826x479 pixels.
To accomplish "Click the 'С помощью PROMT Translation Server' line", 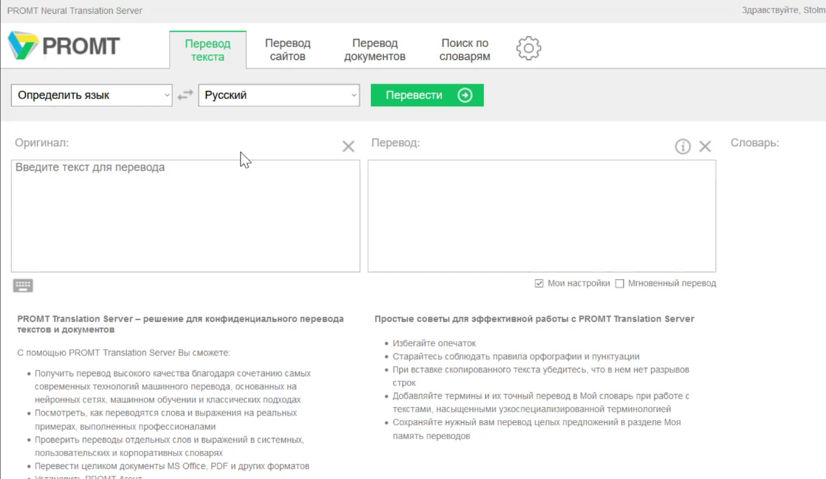I will pyautogui.click(x=124, y=353).
